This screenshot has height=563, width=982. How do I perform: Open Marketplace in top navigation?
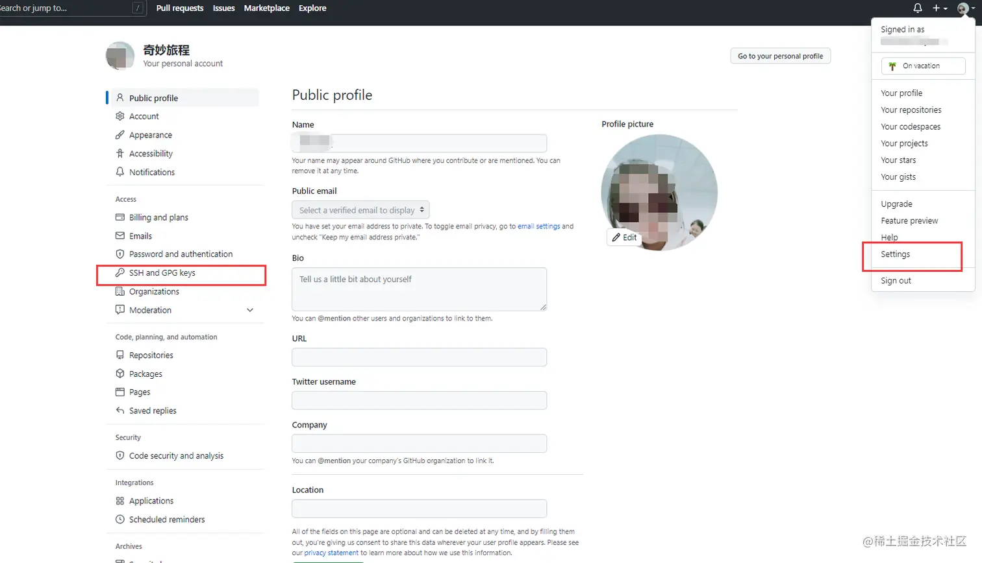[x=267, y=8]
